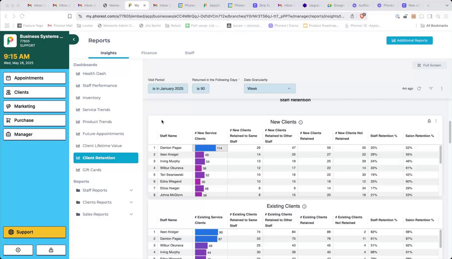This screenshot has width=452, height=259.
Task: Open the dashboard filters icon
Action: coord(431,89)
